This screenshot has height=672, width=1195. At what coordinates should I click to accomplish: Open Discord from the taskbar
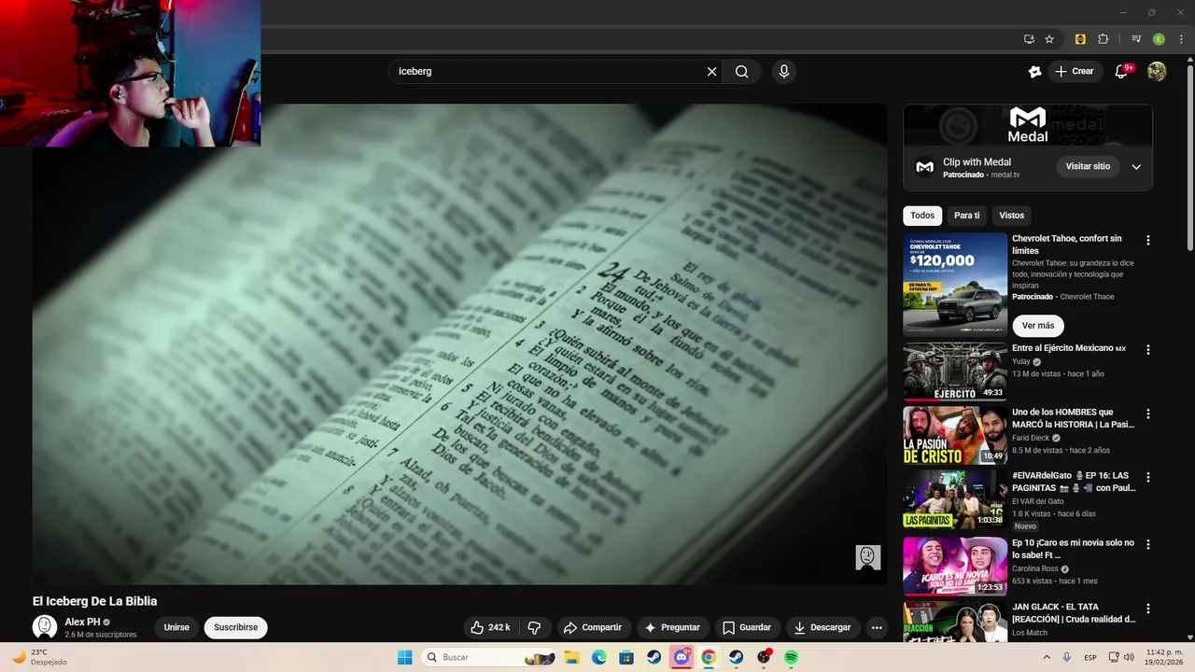[x=682, y=657]
